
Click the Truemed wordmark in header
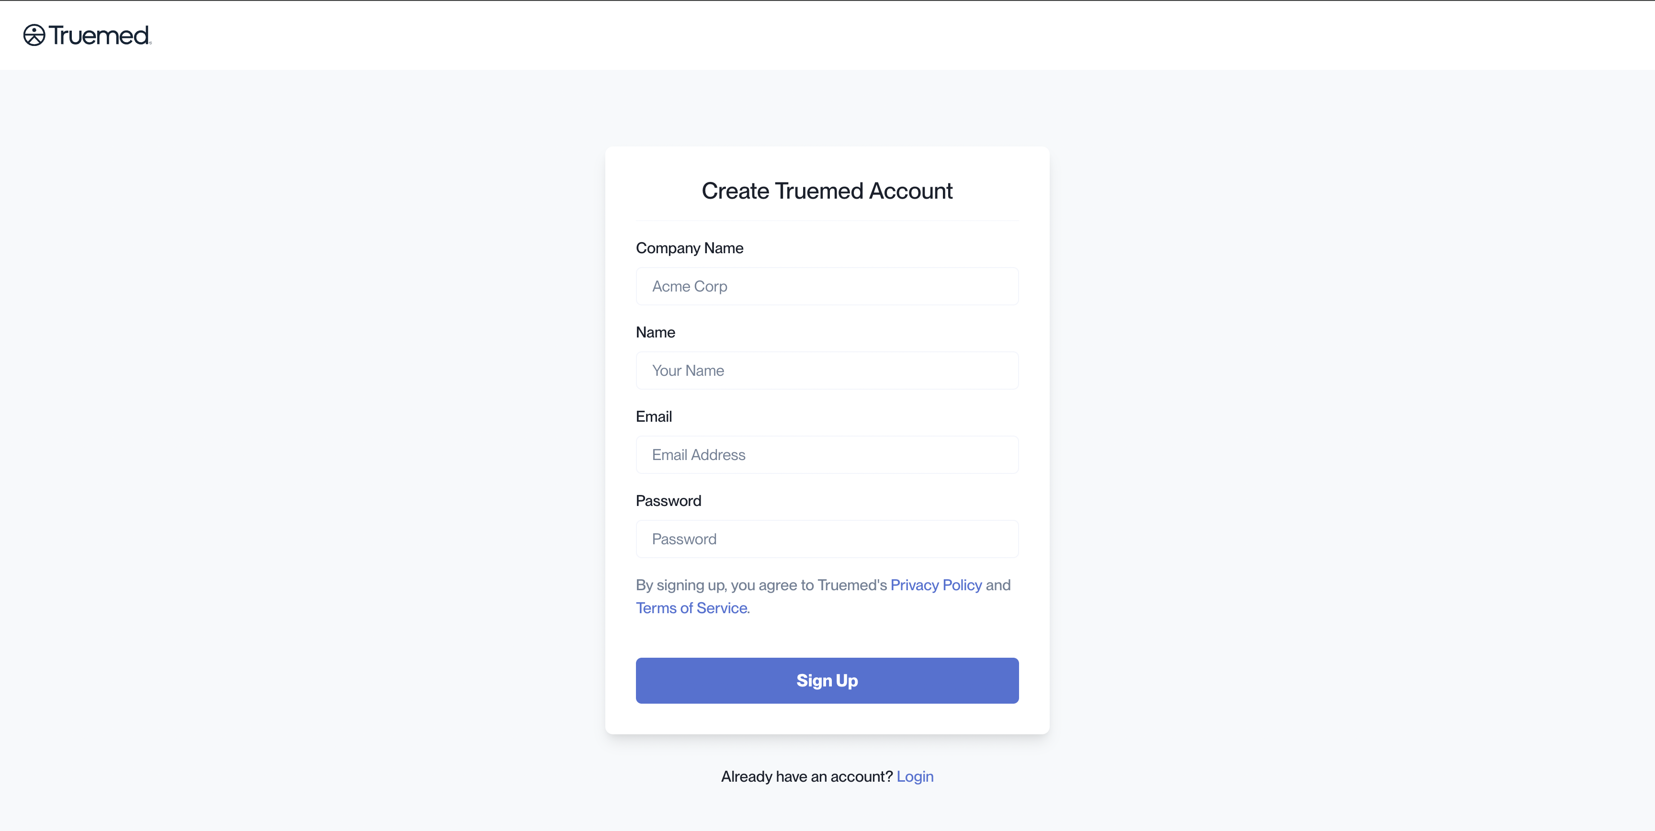pos(100,35)
